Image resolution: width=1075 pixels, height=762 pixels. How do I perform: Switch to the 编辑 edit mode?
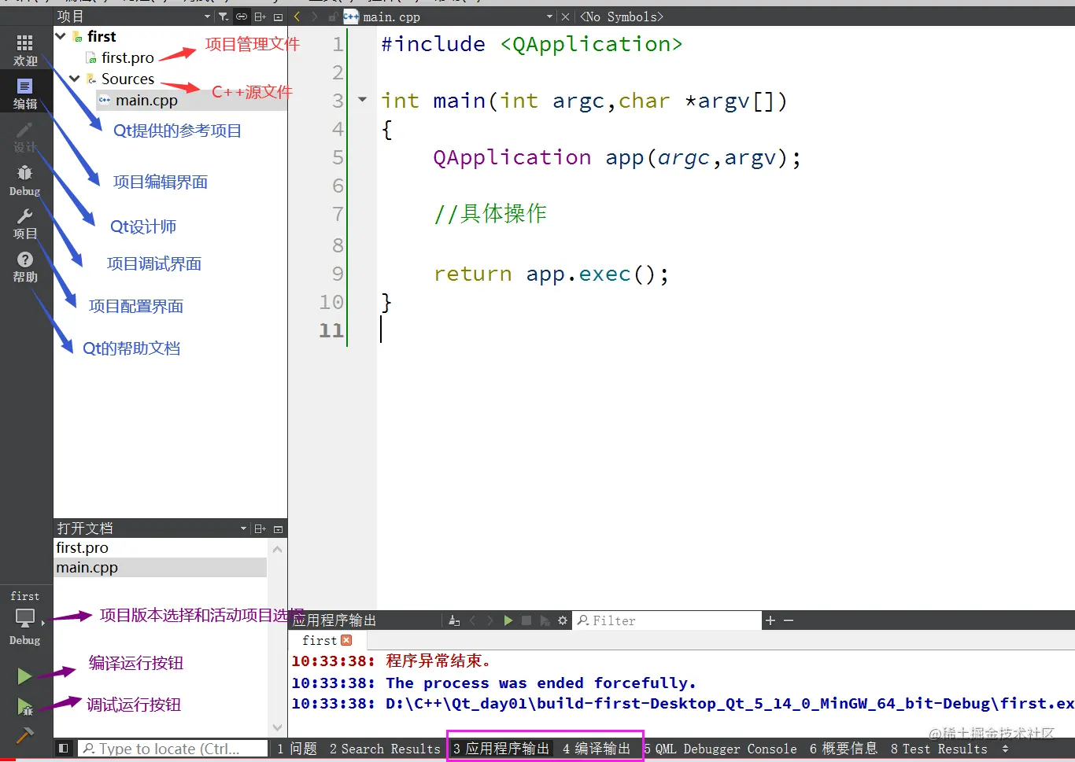[25, 92]
